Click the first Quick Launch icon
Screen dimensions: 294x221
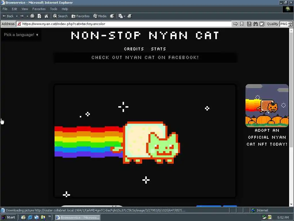(23, 218)
